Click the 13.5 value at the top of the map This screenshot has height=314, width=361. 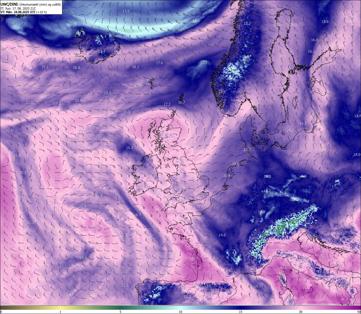point(126,11)
